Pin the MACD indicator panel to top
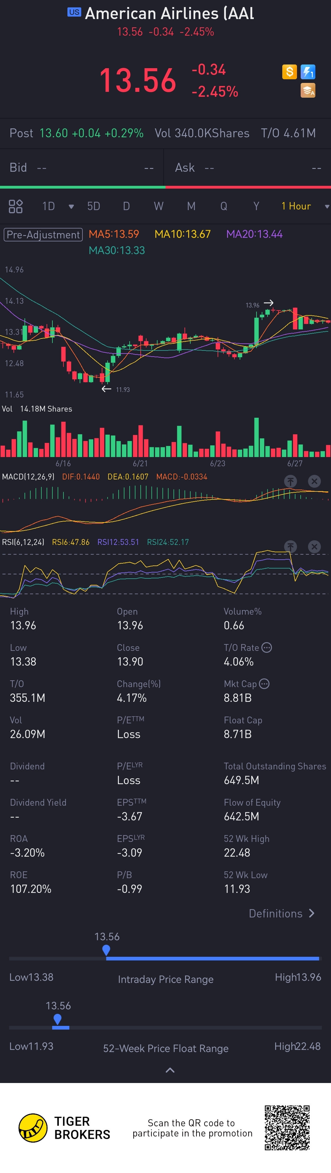Image resolution: width=331 pixels, height=1173 pixels. click(291, 481)
